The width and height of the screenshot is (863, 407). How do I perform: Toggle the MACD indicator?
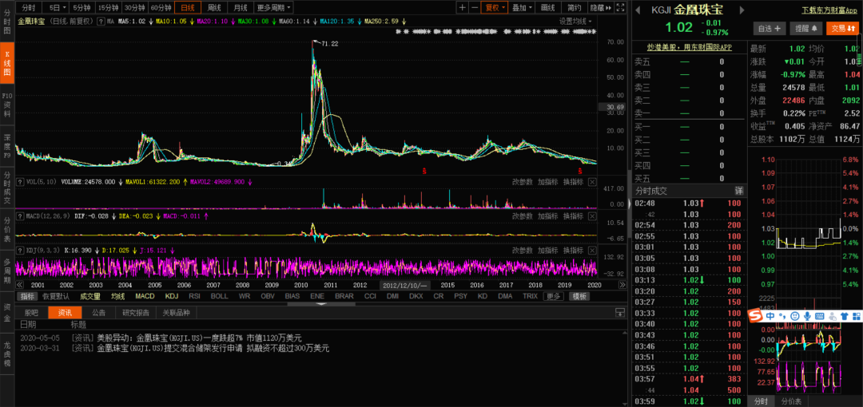(145, 296)
